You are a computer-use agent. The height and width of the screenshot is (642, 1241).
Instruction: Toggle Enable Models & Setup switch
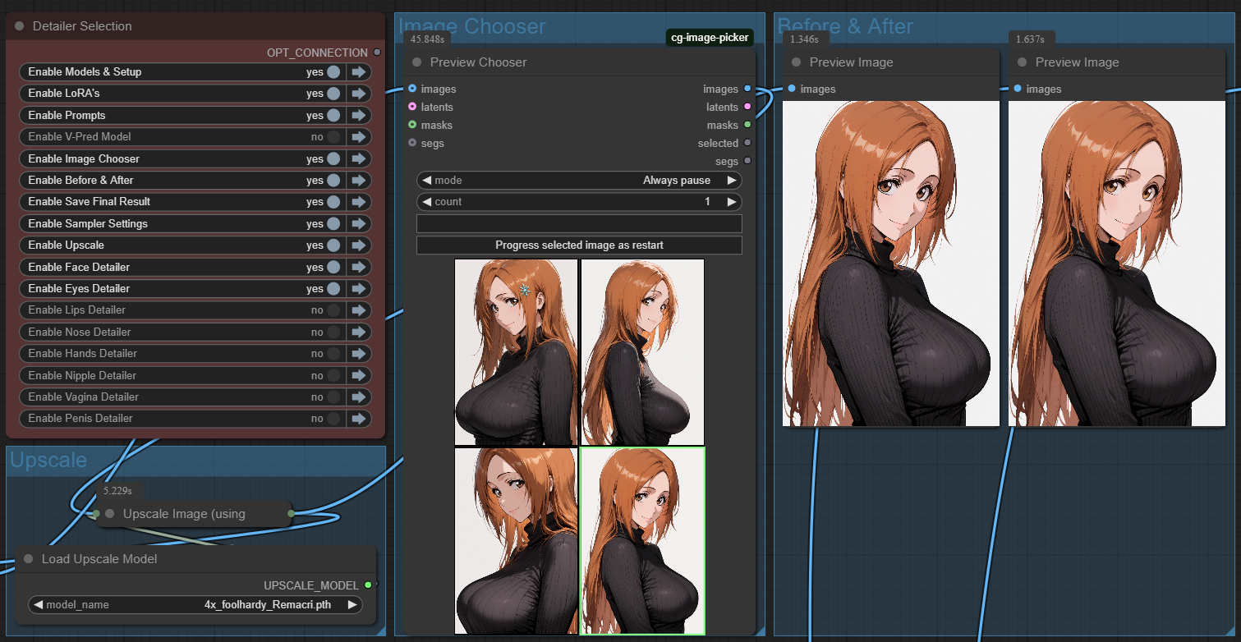coord(333,72)
